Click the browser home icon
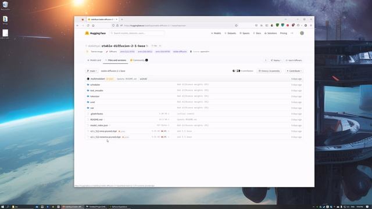The height and width of the screenshot is (209, 372). click(93, 26)
